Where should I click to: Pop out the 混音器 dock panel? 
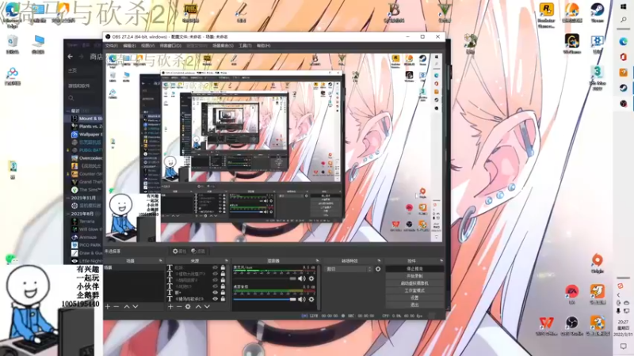pos(318,261)
